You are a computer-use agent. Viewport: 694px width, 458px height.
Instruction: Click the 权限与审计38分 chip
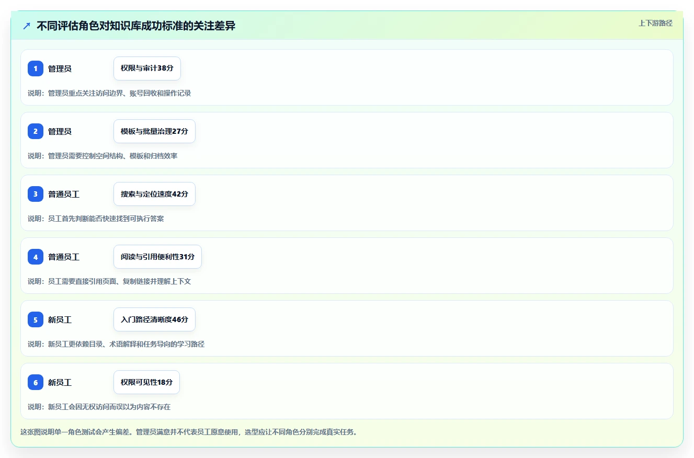(x=147, y=68)
